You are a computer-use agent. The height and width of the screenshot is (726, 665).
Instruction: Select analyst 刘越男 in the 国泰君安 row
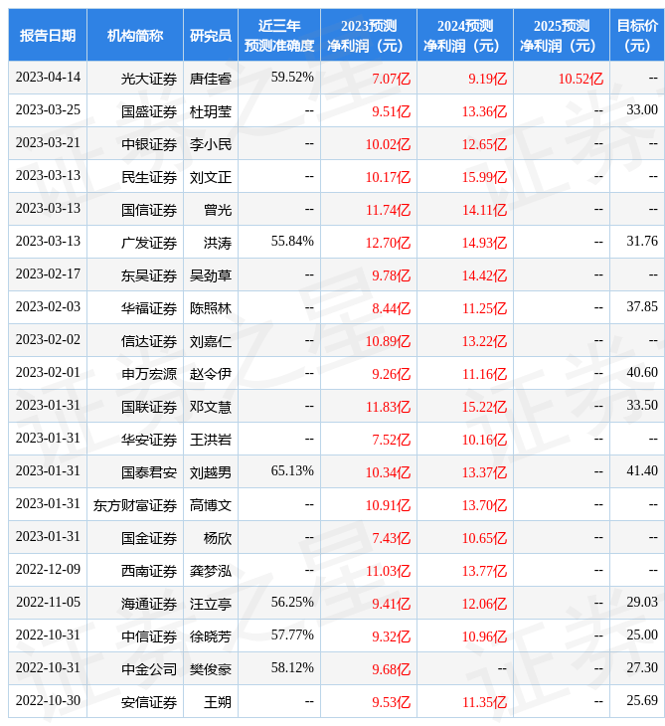pyautogui.click(x=211, y=472)
